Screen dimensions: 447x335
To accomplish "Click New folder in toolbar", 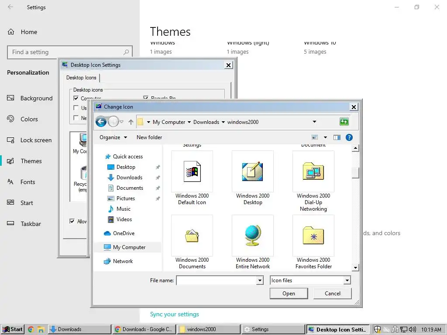I will (149, 137).
